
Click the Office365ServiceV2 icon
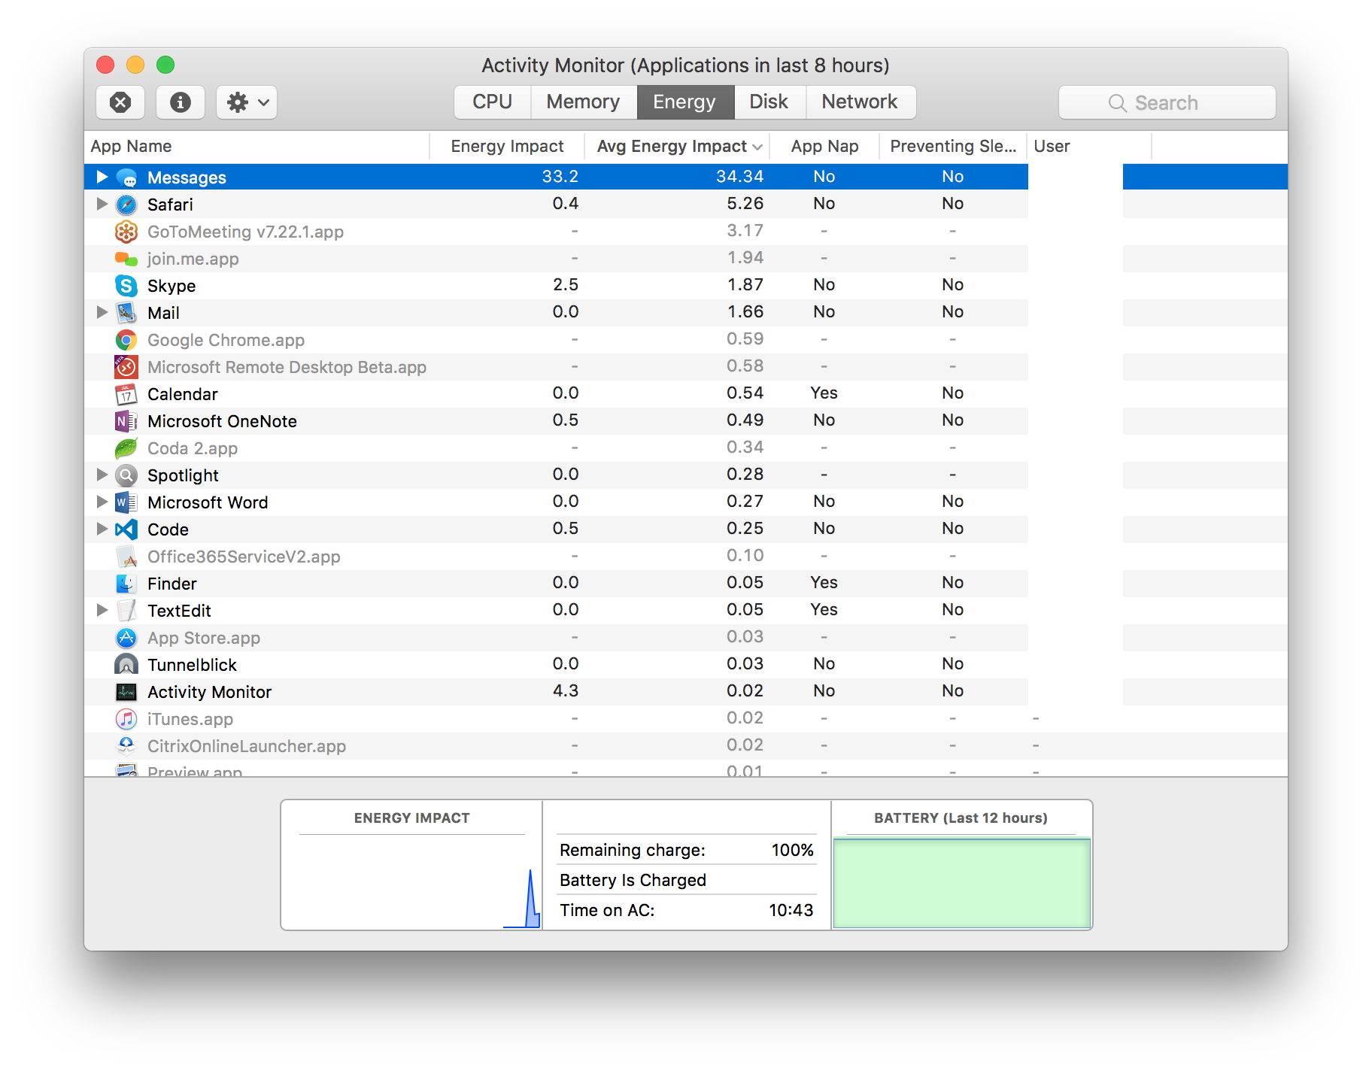point(126,557)
